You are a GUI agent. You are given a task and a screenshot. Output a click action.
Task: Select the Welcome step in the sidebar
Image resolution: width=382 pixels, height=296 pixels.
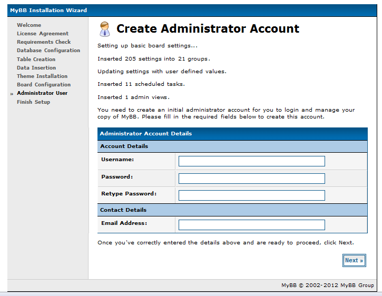pos(29,25)
